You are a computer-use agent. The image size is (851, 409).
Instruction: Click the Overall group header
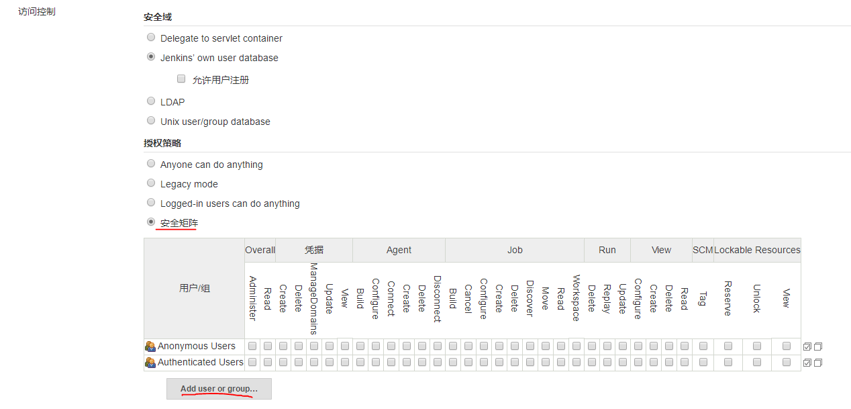pyautogui.click(x=260, y=250)
